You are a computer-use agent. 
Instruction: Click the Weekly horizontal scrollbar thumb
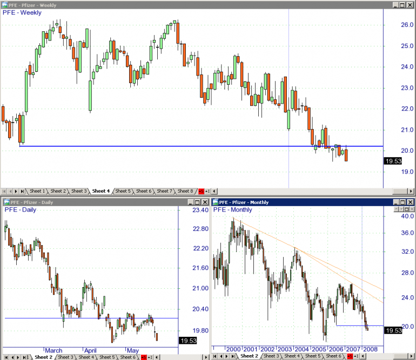point(400,191)
